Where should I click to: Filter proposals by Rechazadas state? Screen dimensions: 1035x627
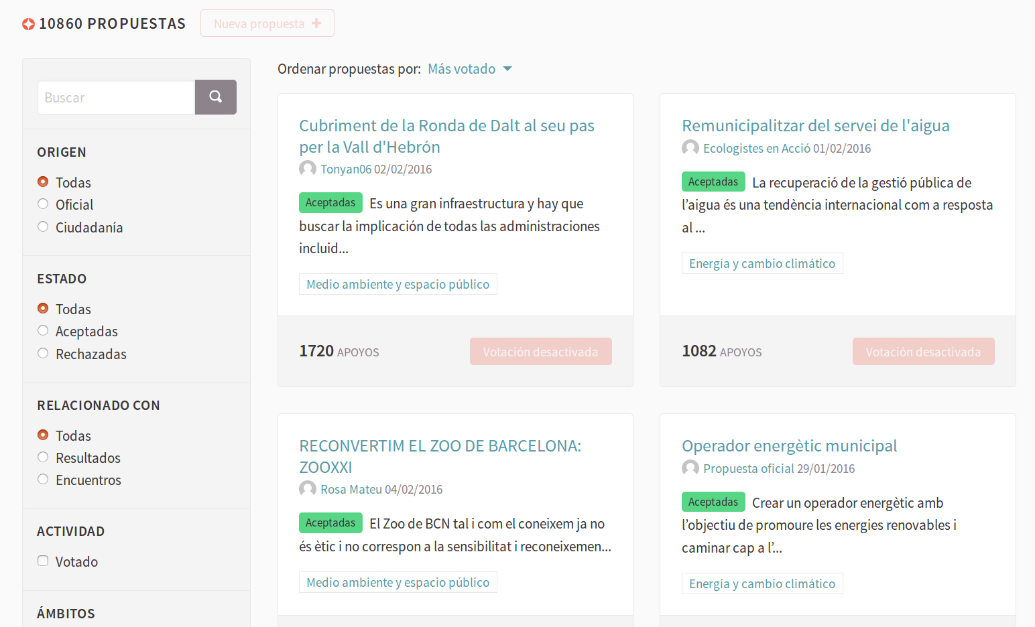tap(43, 353)
